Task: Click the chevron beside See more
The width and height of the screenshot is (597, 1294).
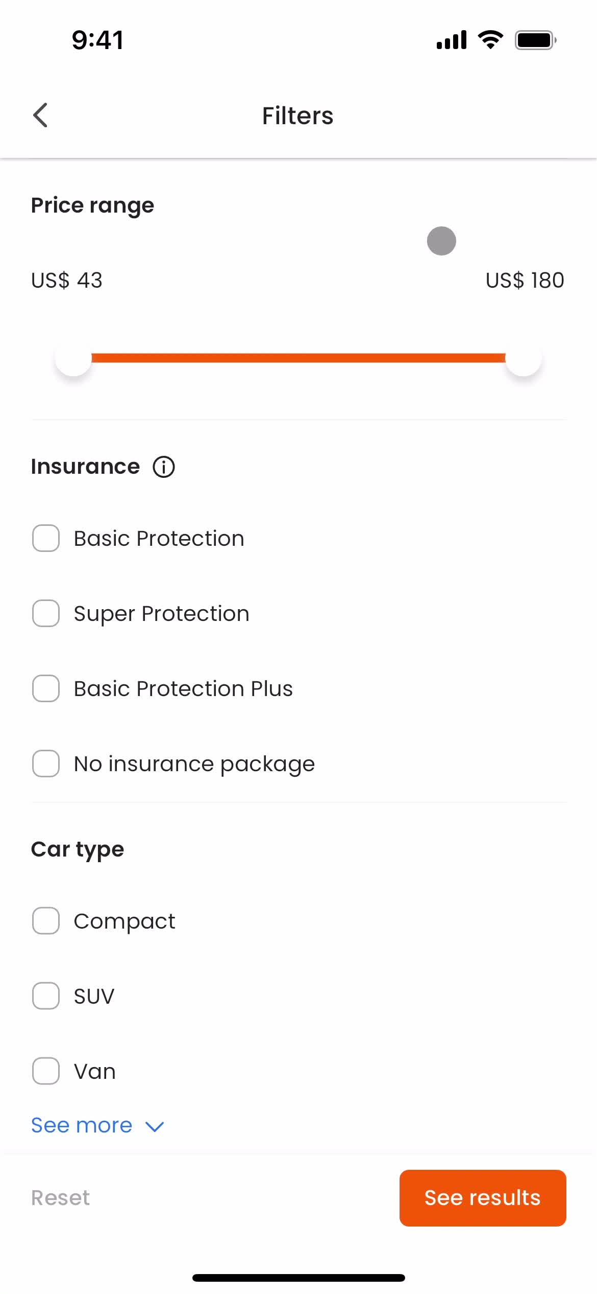Action: 155,1126
